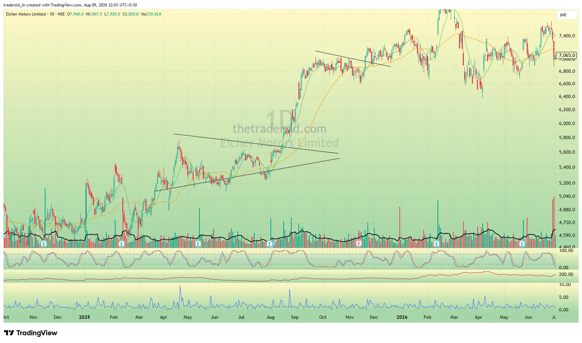This screenshot has height=343, width=582.
Task: Click the Oct label on the time axis
Action: point(323,317)
